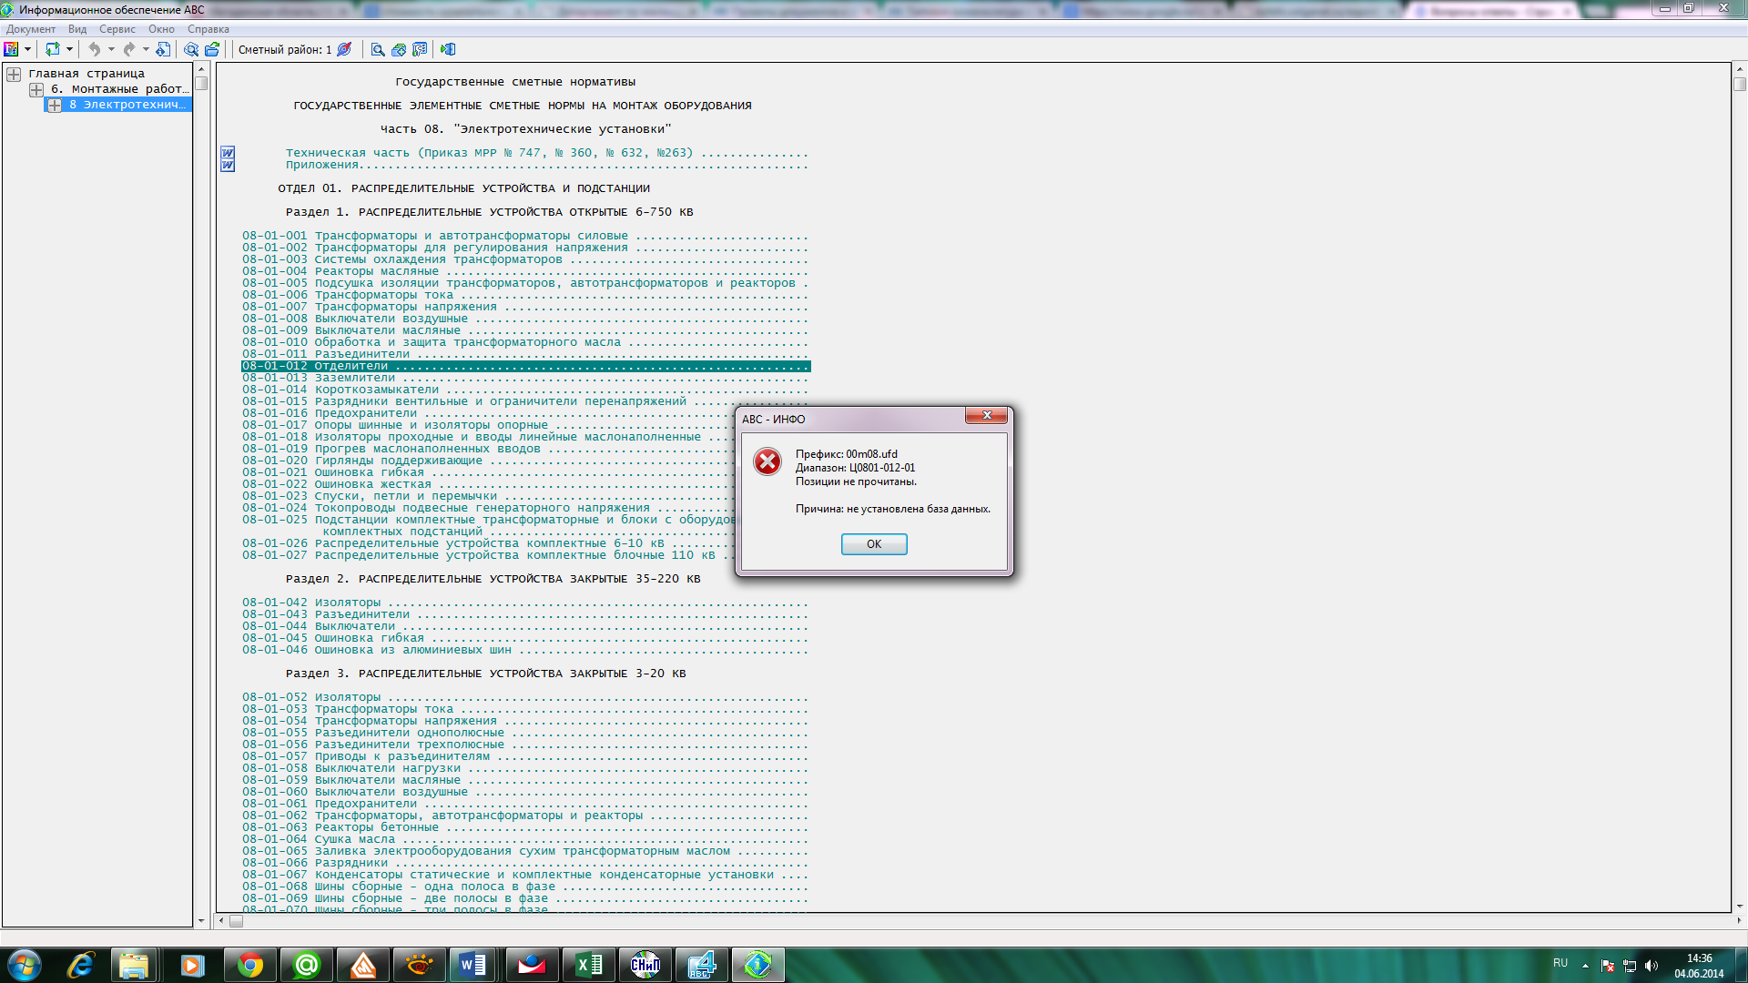1748x983 pixels.
Task: Click the open folder toolbar icon
Action: [212, 49]
